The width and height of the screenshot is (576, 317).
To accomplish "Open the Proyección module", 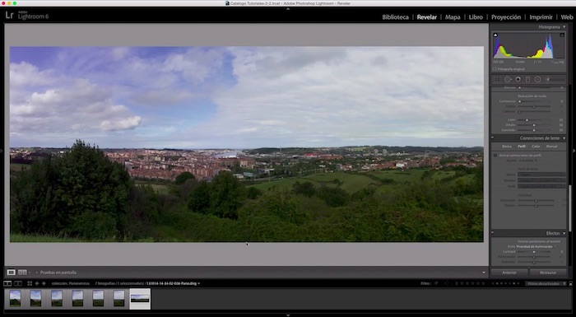I will (x=506, y=17).
